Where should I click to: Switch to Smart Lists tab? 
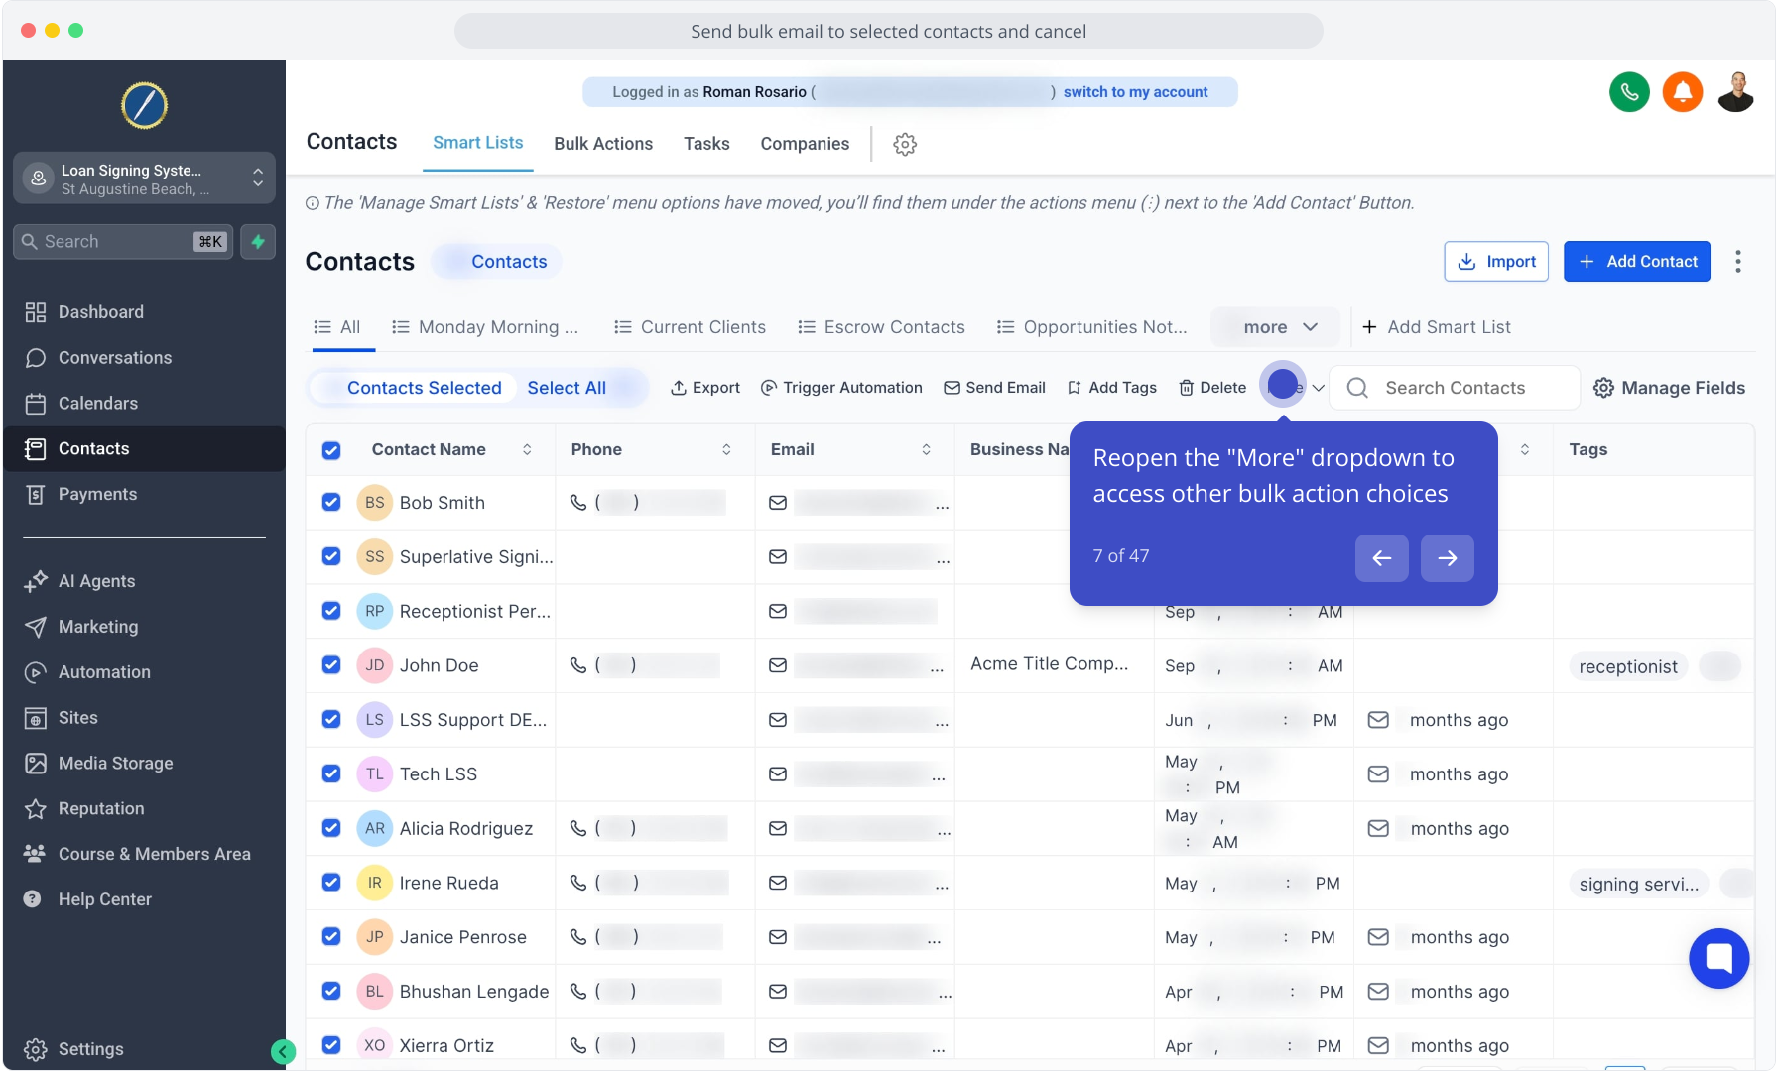(478, 143)
